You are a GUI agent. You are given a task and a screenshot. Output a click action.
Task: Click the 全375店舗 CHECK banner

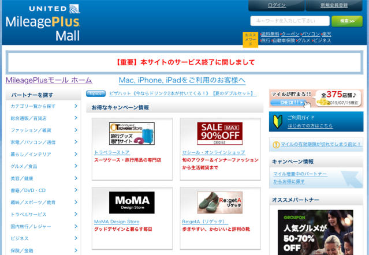[x=316, y=99]
